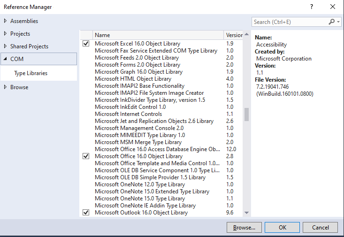Confirm with the OK button
This screenshot has height=237, width=344.
point(282,227)
